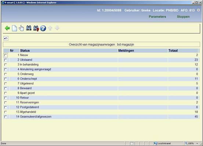Click total 23 in Uitstaand row
Screen dimensions: 203x146
196,60
